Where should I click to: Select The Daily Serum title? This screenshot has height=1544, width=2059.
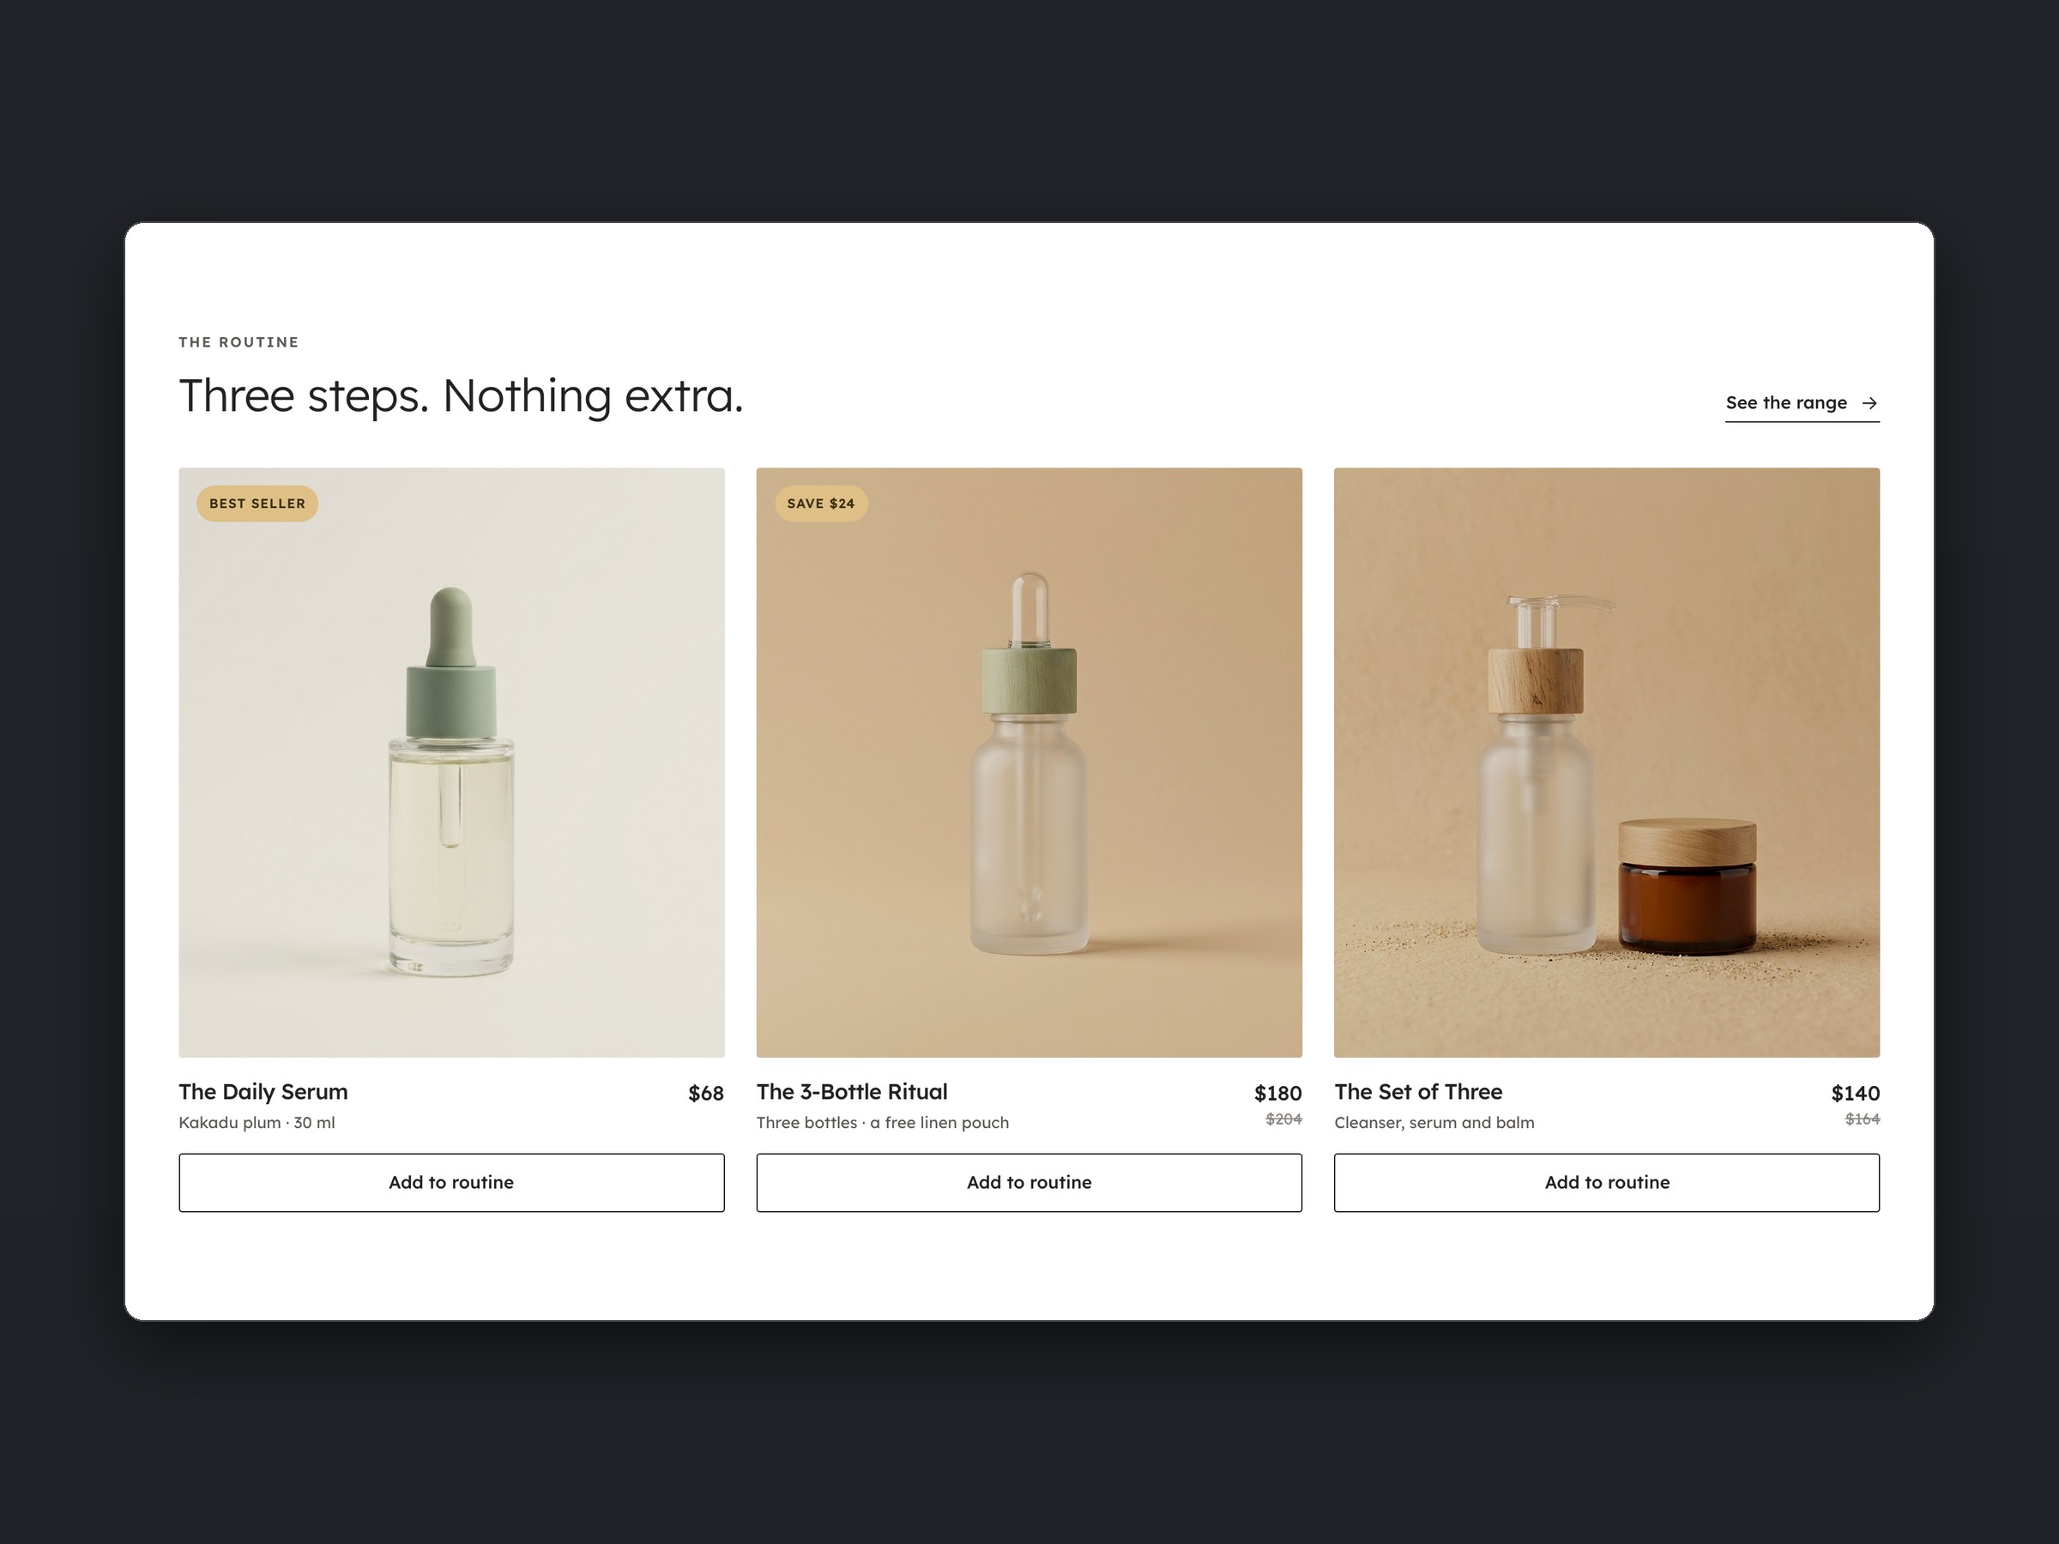pos(263,1092)
